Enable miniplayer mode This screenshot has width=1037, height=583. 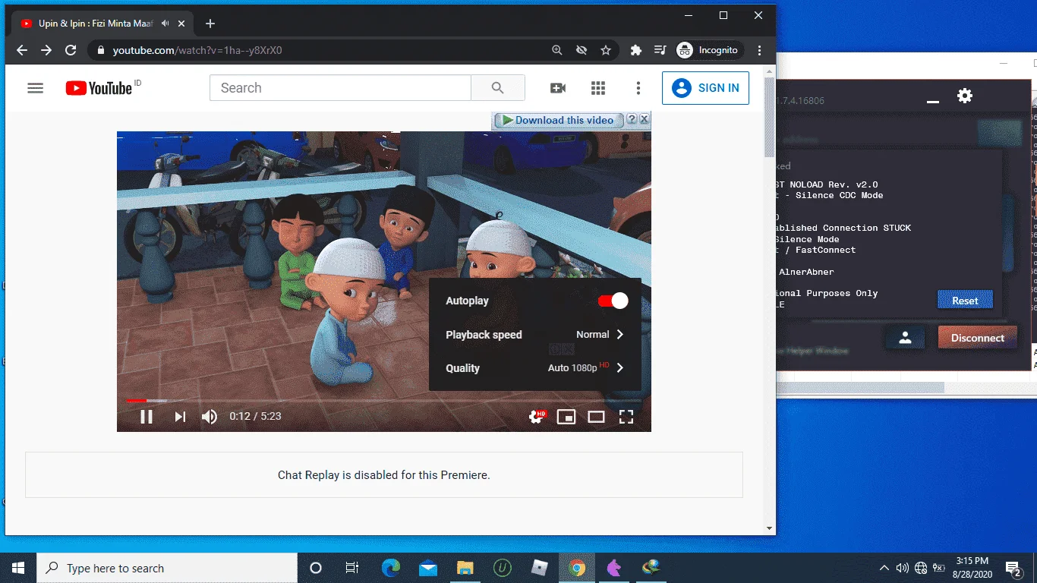pos(566,416)
